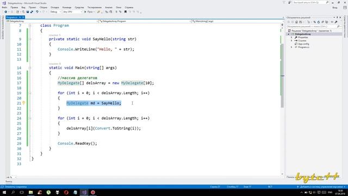Click the Solution Explorer Collapse All icon

click(322, 22)
